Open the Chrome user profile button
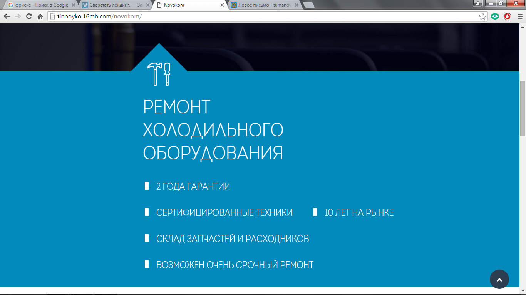This screenshot has width=526, height=295. (x=477, y=3)
